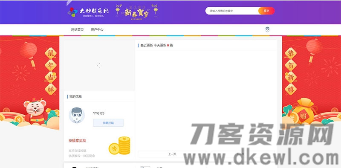Open the left 鼠年吉祥 side banner

click(29, 83)
